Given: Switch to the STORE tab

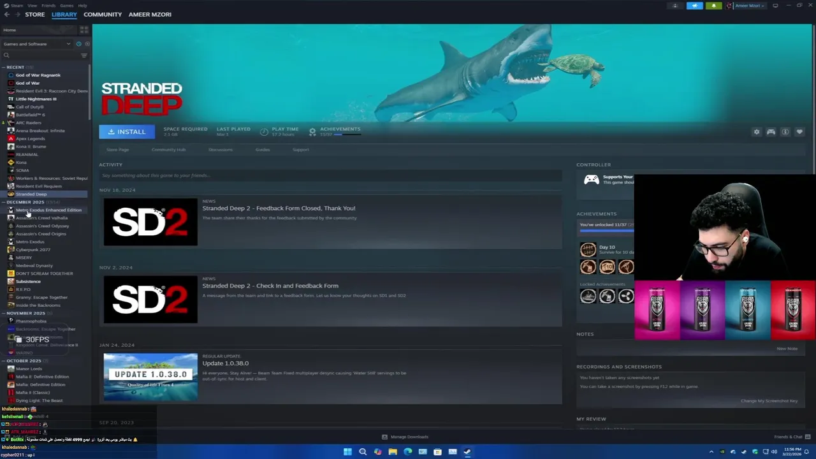Looking at the screenshot, I should point(35,14).
